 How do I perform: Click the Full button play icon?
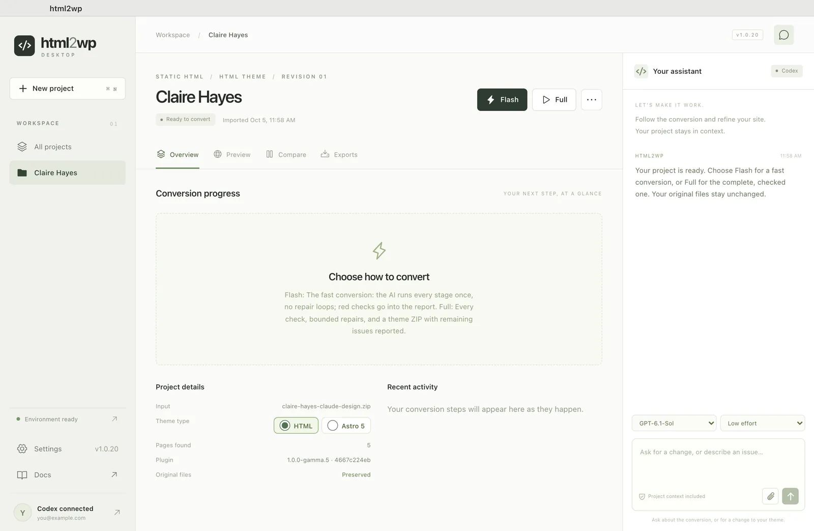pyautogui.click(x=546, y=100)
